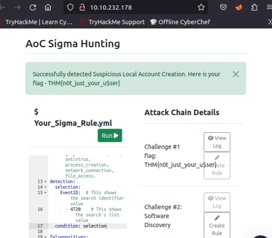The height and width of the screenshot is (238, 272).
Task: Open the FoxyProxy extension icon
Action: [x=239, y=7]
